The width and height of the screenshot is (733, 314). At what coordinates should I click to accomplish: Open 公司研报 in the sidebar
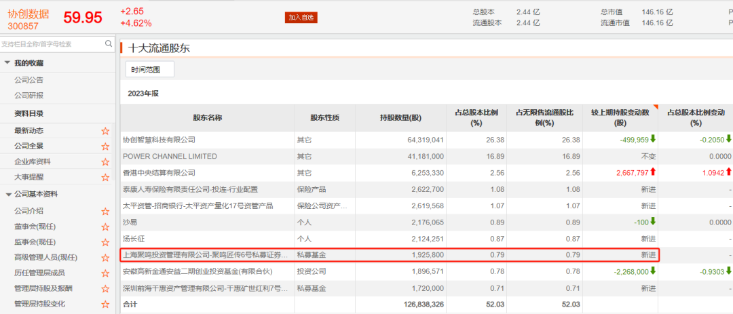coord(29,96)
